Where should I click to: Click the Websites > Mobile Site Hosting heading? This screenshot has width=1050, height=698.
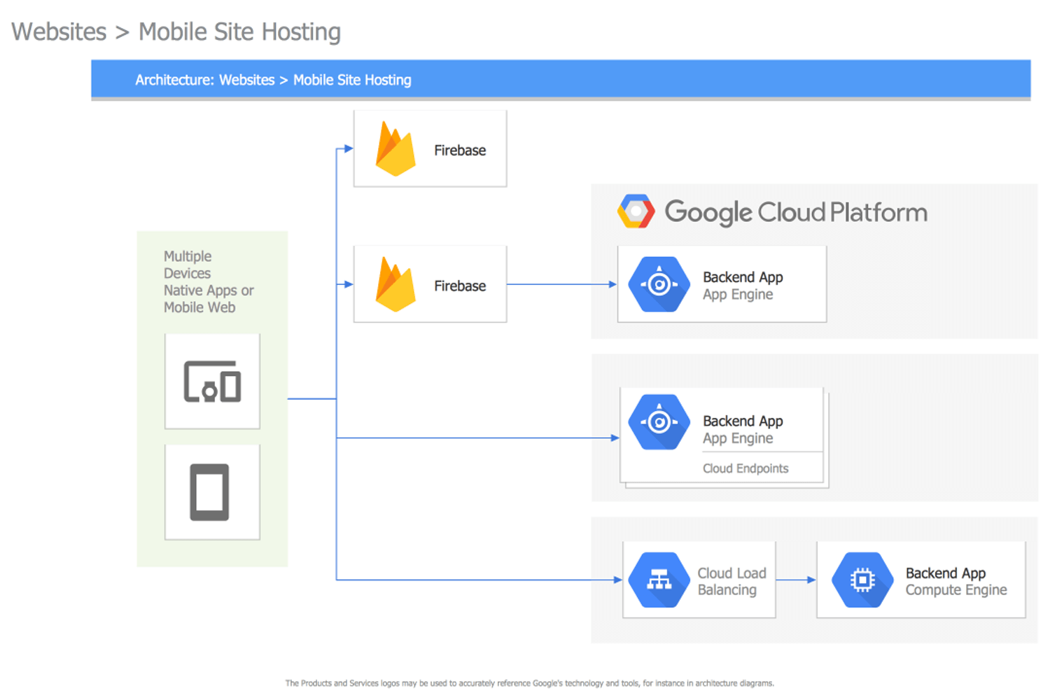click(176, 32)
